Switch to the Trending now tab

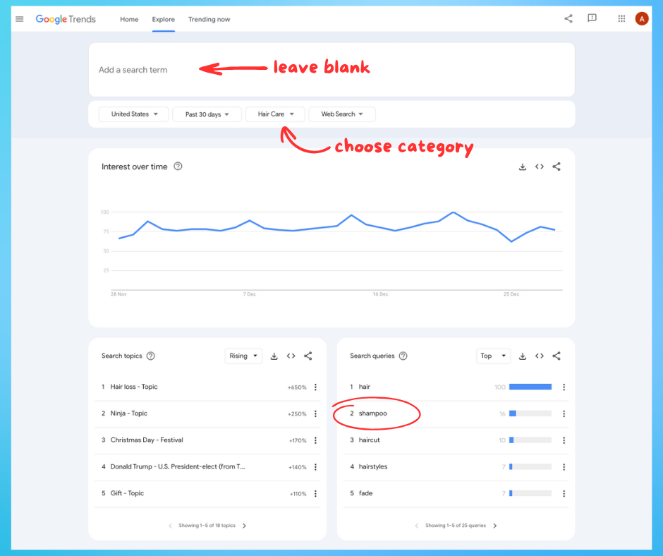(x=209, y=19)
